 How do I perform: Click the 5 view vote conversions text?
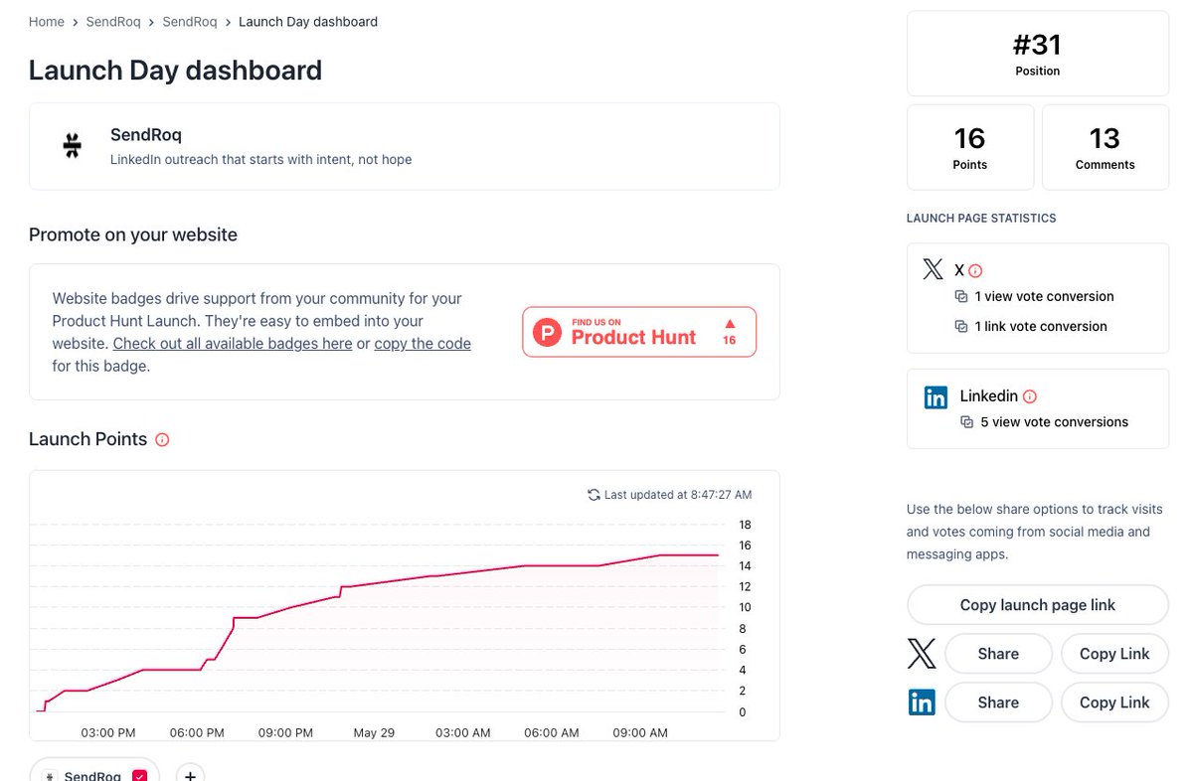point(1055,422)
